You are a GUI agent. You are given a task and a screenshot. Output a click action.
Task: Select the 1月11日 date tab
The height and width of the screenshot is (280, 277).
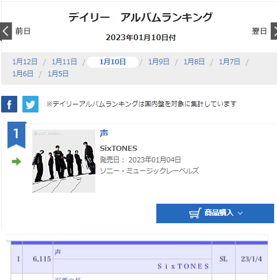[x=64, y=62]
